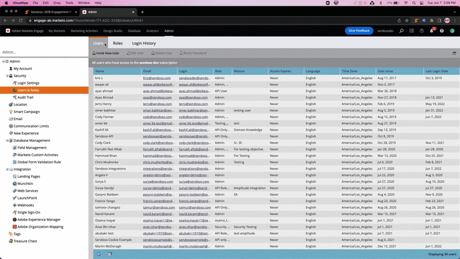Viewport: 460px width, 259px height.
Task: Click the export icon in grid footer
Action: point(110,254)
